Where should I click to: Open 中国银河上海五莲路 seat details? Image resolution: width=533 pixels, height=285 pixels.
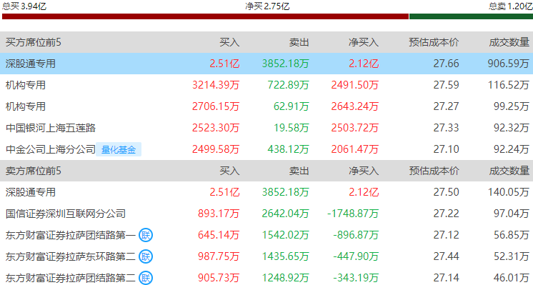[x=51, y=128]
